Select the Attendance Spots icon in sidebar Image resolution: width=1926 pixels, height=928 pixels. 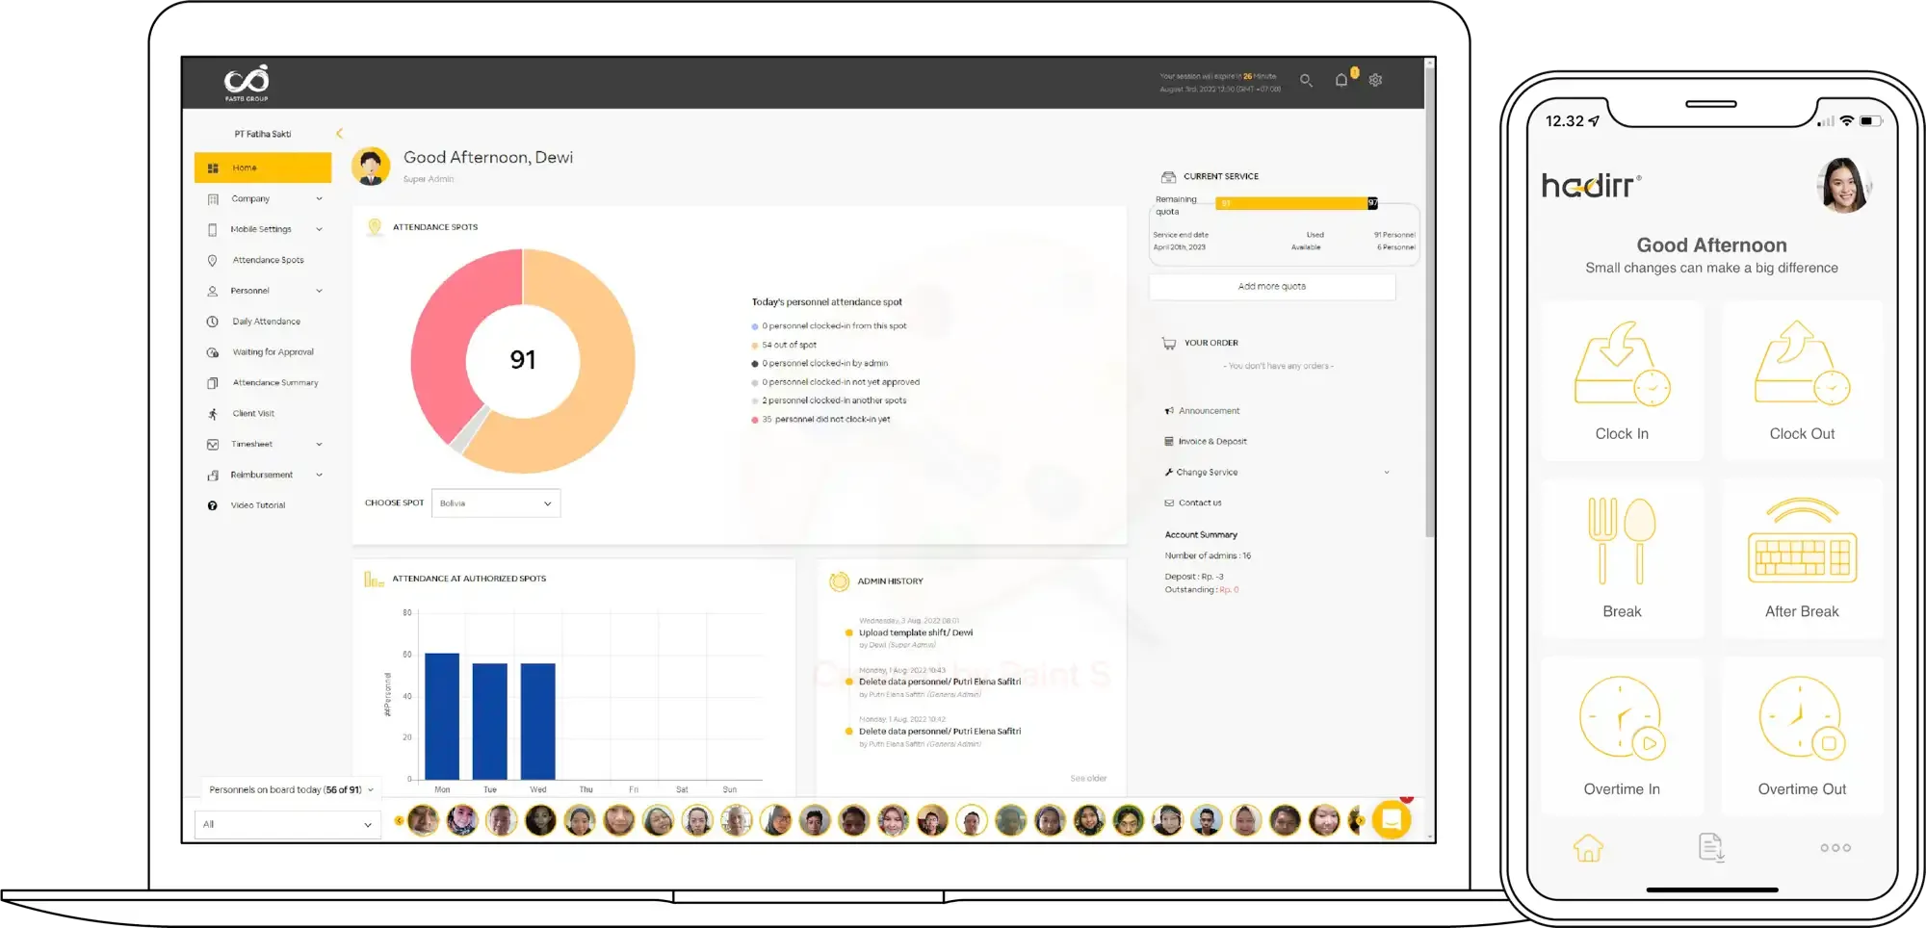[x=213, y=260]
